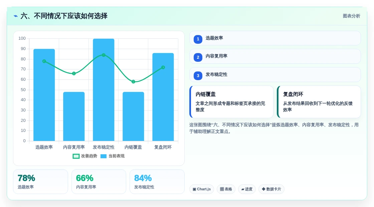Click the 内容复用率 blue bar
Screen dimensions: 374x207
pos(74,117)
